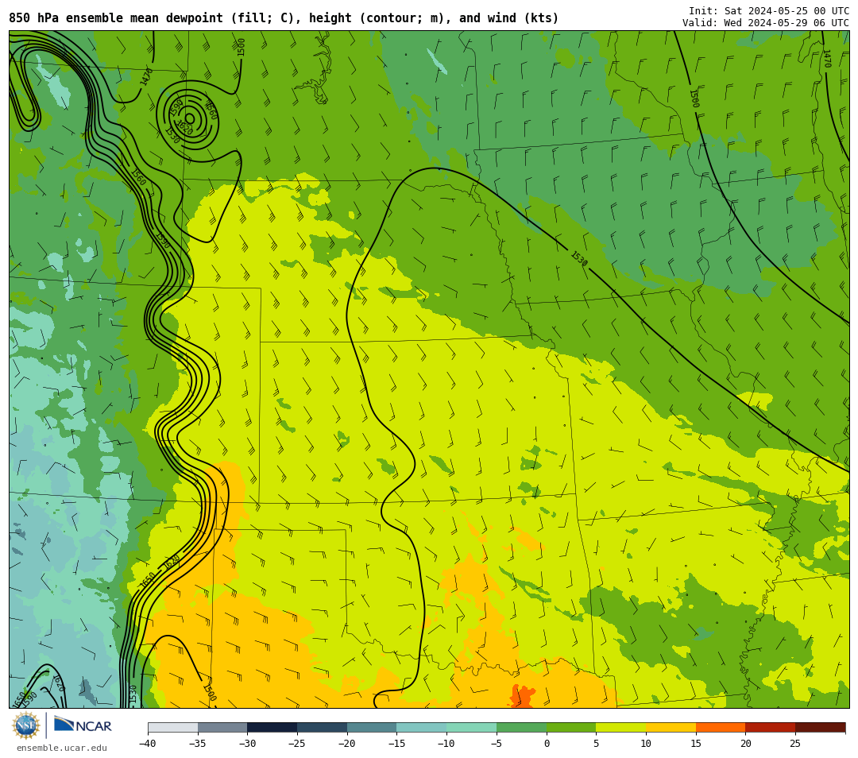Screen dimensions: 858x758
Task: Click the -40 colorbar tick label
Action: coord(147,744)
